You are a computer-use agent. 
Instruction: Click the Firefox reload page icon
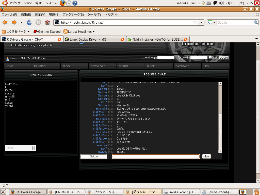[29, 22]
